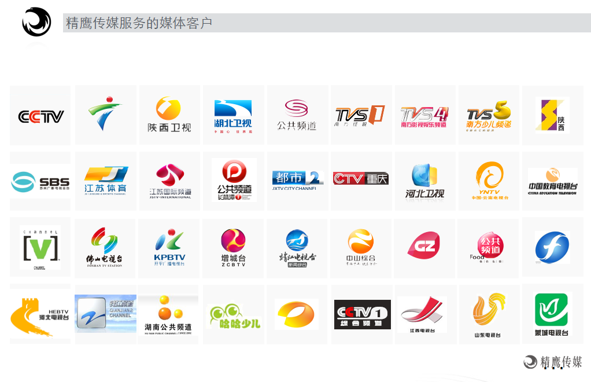The width and height of the screenshot is (591, 382).
Task: Open the 湖南公共频道 logo
Action: [168, 315]
